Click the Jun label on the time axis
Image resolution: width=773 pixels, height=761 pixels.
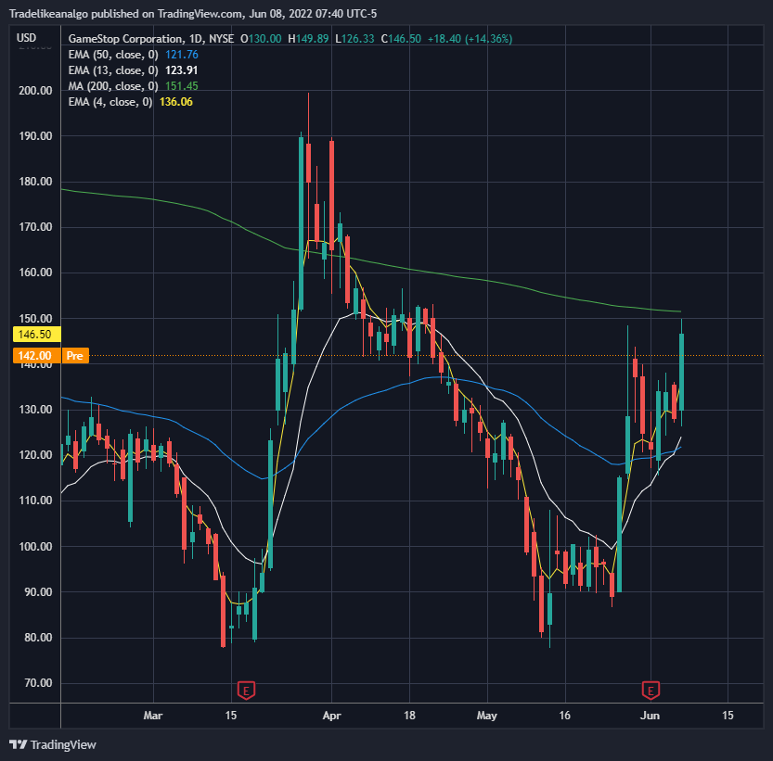650,716
